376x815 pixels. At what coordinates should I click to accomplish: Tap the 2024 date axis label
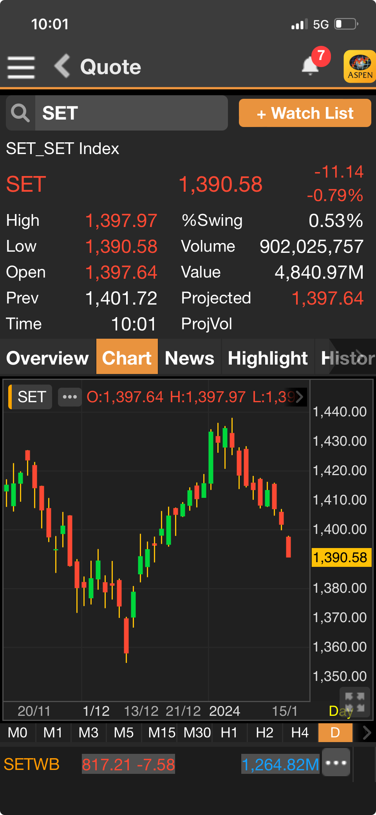[x=224, y=711]
